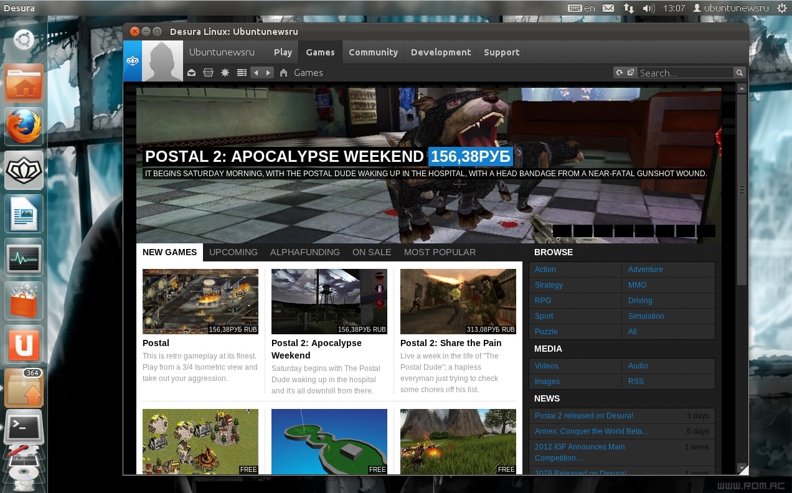Browse the Simulation category
The height and width of the screenshot is (493, 792).
pyautogui.click(x=646, y=316)
